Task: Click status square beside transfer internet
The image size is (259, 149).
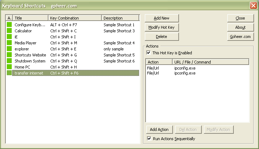Action: (x=9, y=73)
